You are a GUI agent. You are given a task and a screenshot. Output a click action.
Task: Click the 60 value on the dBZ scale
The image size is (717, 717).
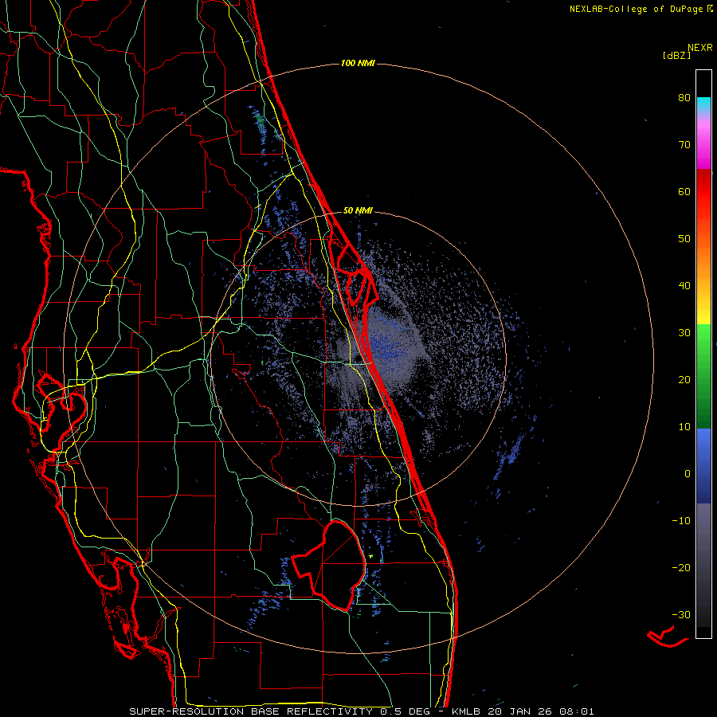coord(684,191)
